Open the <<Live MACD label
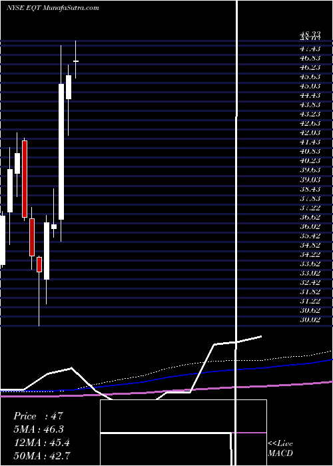This screenshot has width=333, height=466. pyautogui.click(x=280, y=448)
